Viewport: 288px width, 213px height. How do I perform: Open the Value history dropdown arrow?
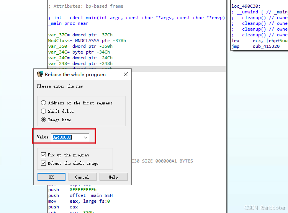pyautogui.click(x=85, y=137)
